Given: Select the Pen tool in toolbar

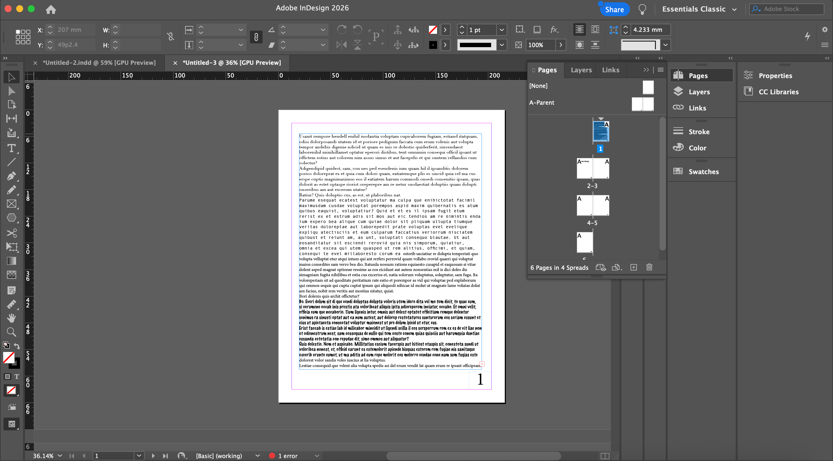Looking at the screenshot, I should (x=11, y=176).
